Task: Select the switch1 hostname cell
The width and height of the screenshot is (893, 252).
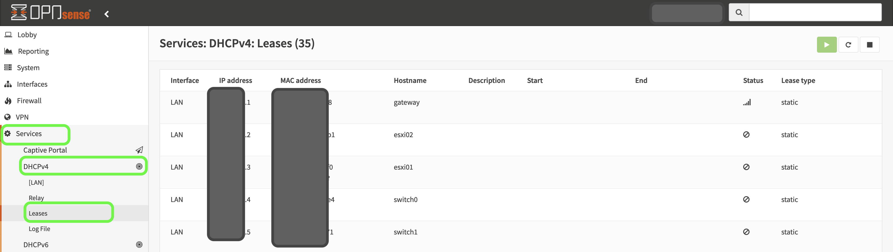Action: pos(405,232)
